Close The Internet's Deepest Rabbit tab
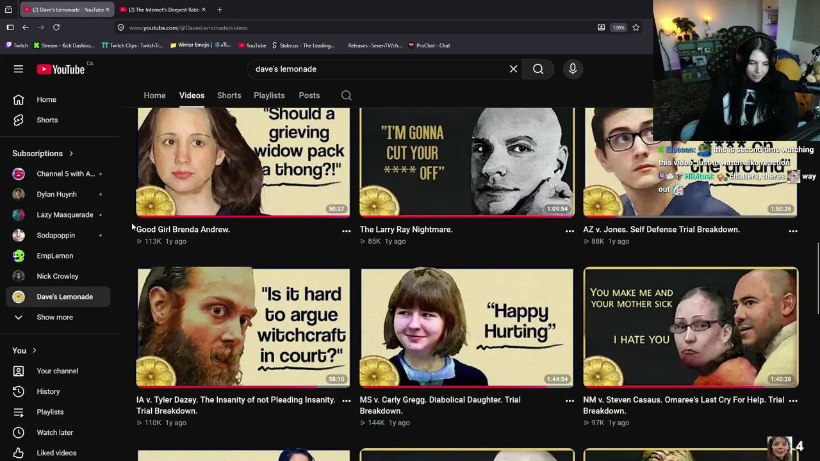Viewport: 820px width, 461px height. [x=204, y=10]
